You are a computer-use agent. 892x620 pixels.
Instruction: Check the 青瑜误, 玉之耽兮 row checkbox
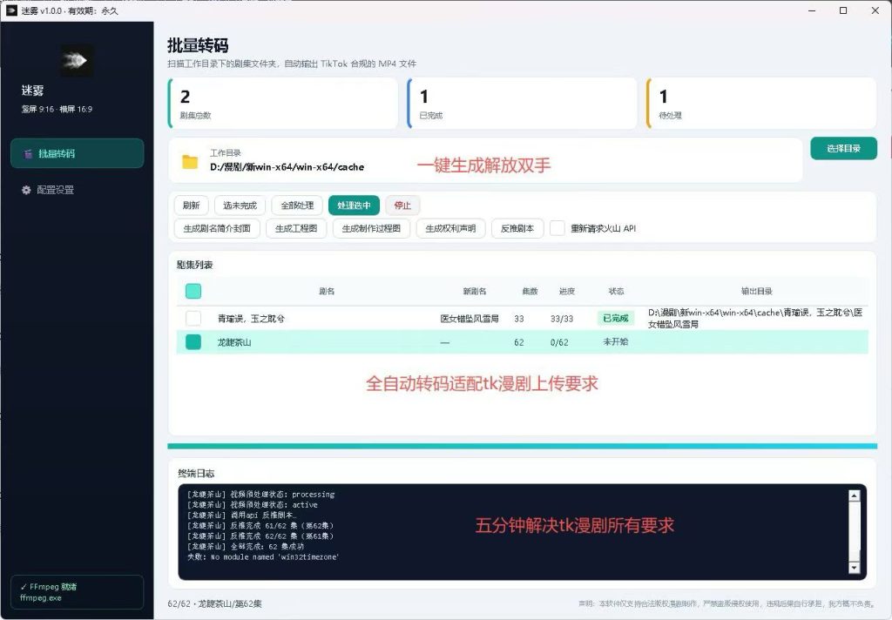[x=193, y=318]
